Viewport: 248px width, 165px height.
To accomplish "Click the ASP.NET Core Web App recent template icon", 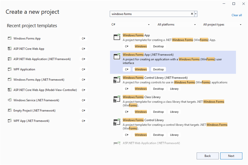I will tap(10, 49).
